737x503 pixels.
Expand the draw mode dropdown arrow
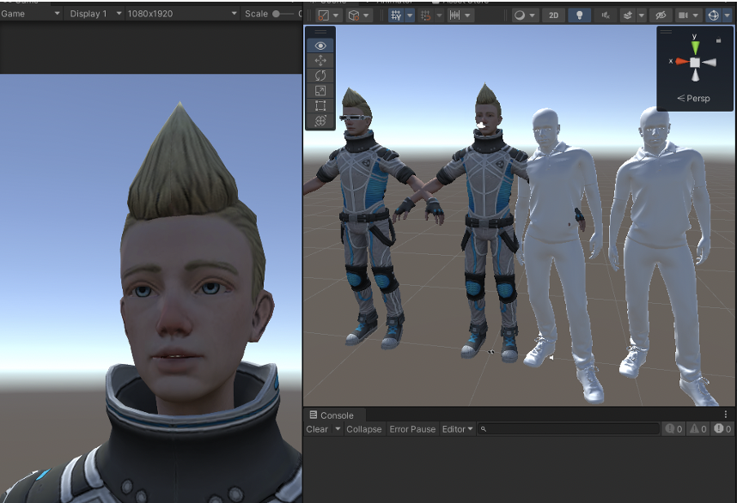pyautogui.click(x=532, y=15)
